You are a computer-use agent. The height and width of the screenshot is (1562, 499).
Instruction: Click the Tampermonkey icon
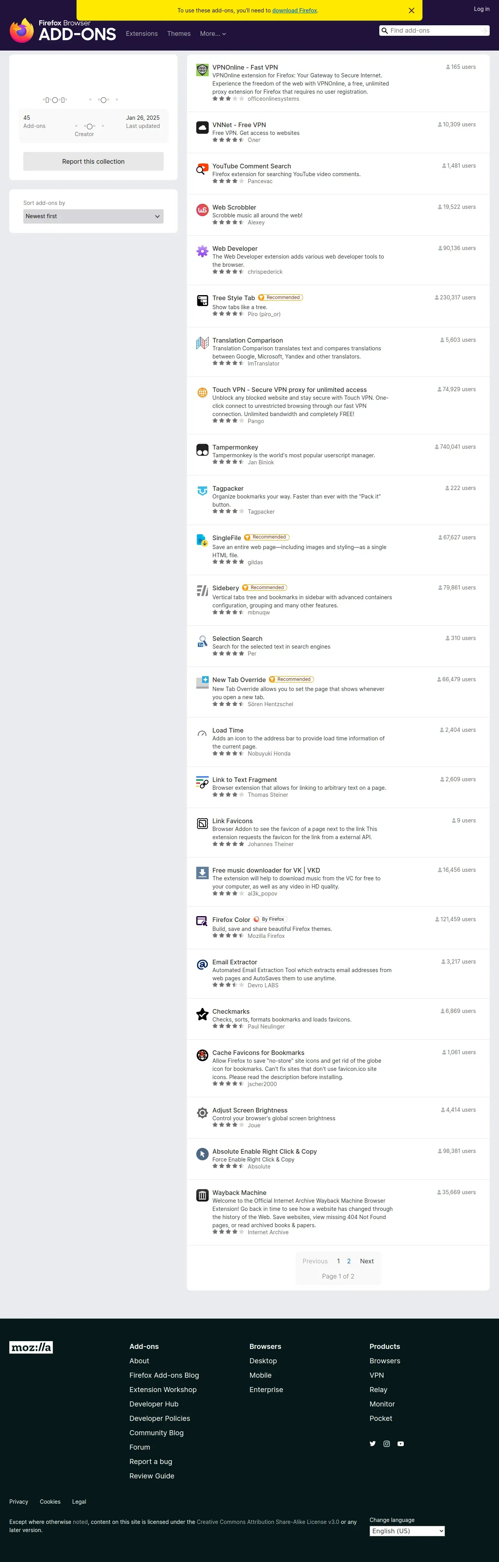tap(202, 451)
